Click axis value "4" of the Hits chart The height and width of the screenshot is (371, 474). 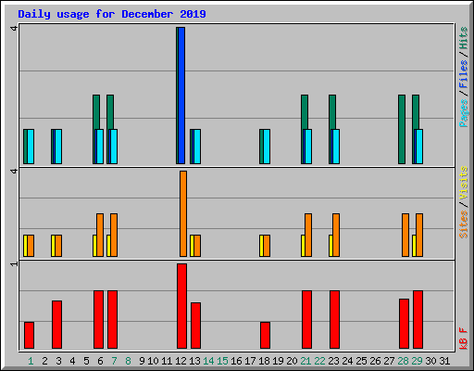[14, 29]
